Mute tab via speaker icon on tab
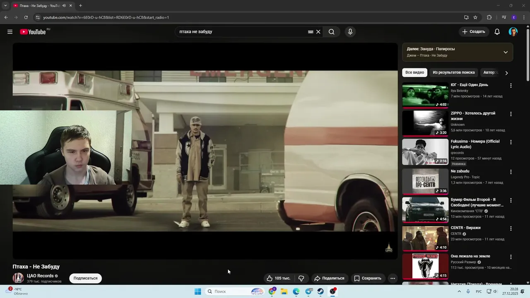530x298 pixels. (x=64, y=6)
